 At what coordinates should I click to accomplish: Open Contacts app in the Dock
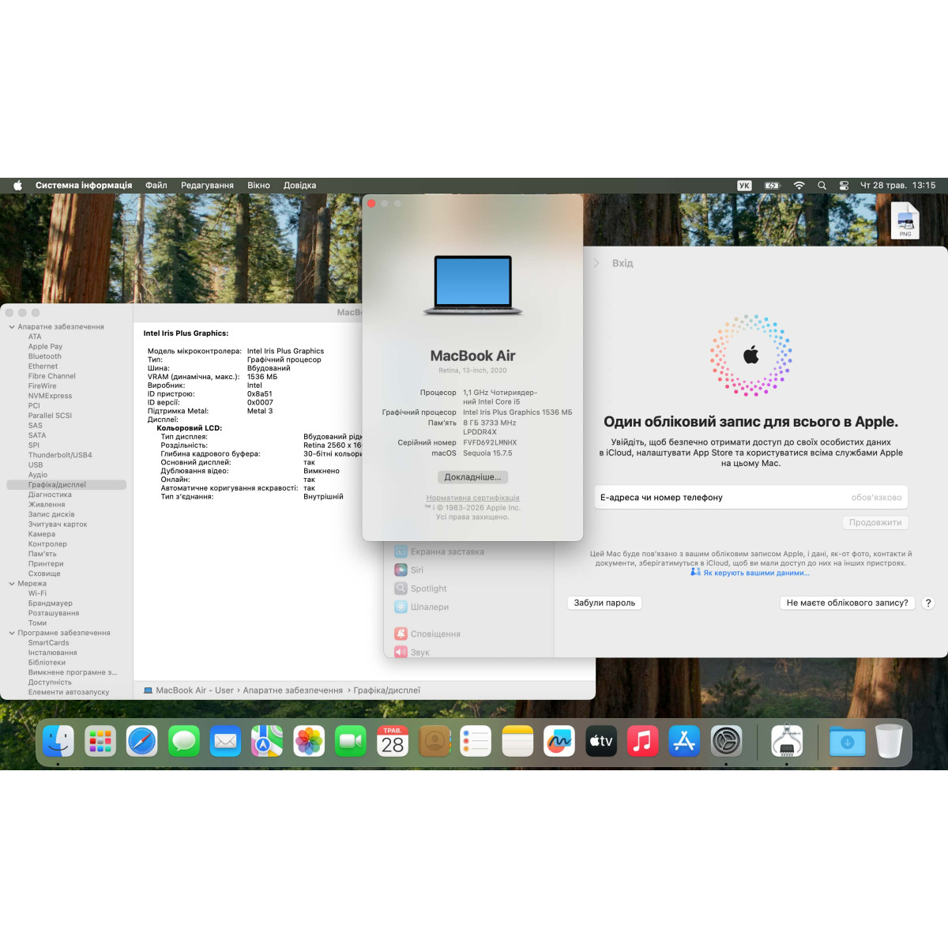pyautogui.click(x=434, y=741)
